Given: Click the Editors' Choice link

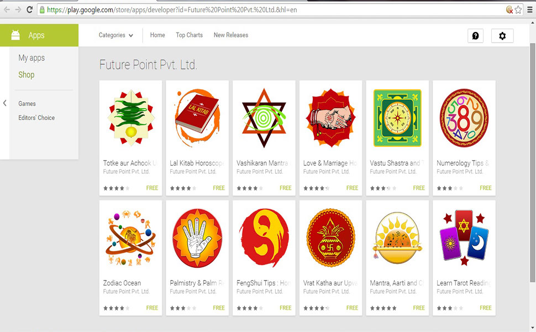Looking at the screenshot, I should pyautogui.click(x=36, y=118).
